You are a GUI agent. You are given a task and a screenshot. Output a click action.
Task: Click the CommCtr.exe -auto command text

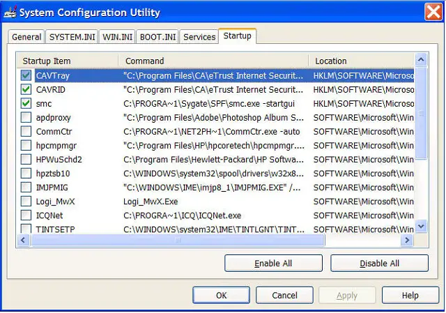pyautogui.click(x=212, y=132)
